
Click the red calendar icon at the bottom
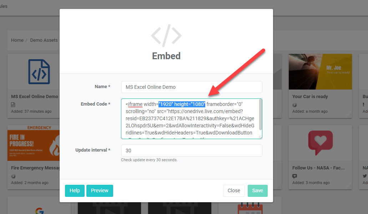click(250, 208)
